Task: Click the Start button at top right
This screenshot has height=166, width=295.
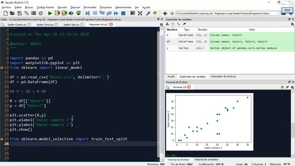Action: (x=287, y=10)
